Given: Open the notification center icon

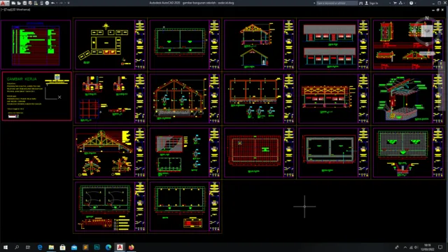Looking at the screenshot, I should [x=440, y=247].
